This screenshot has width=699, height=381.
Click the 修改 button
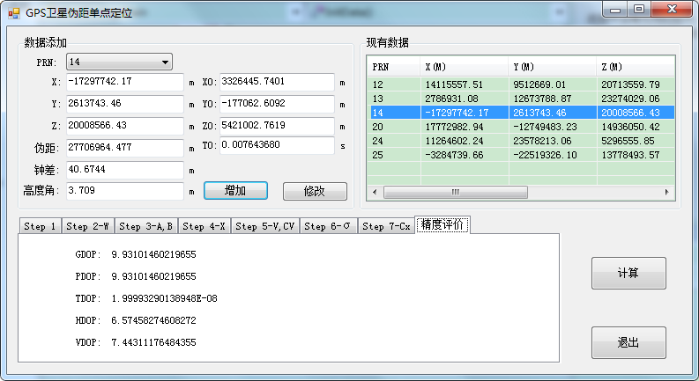click(314, 191)
